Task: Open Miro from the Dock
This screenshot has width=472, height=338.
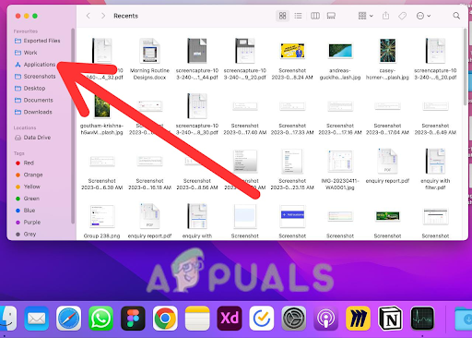Action: (x=358, y=319)
